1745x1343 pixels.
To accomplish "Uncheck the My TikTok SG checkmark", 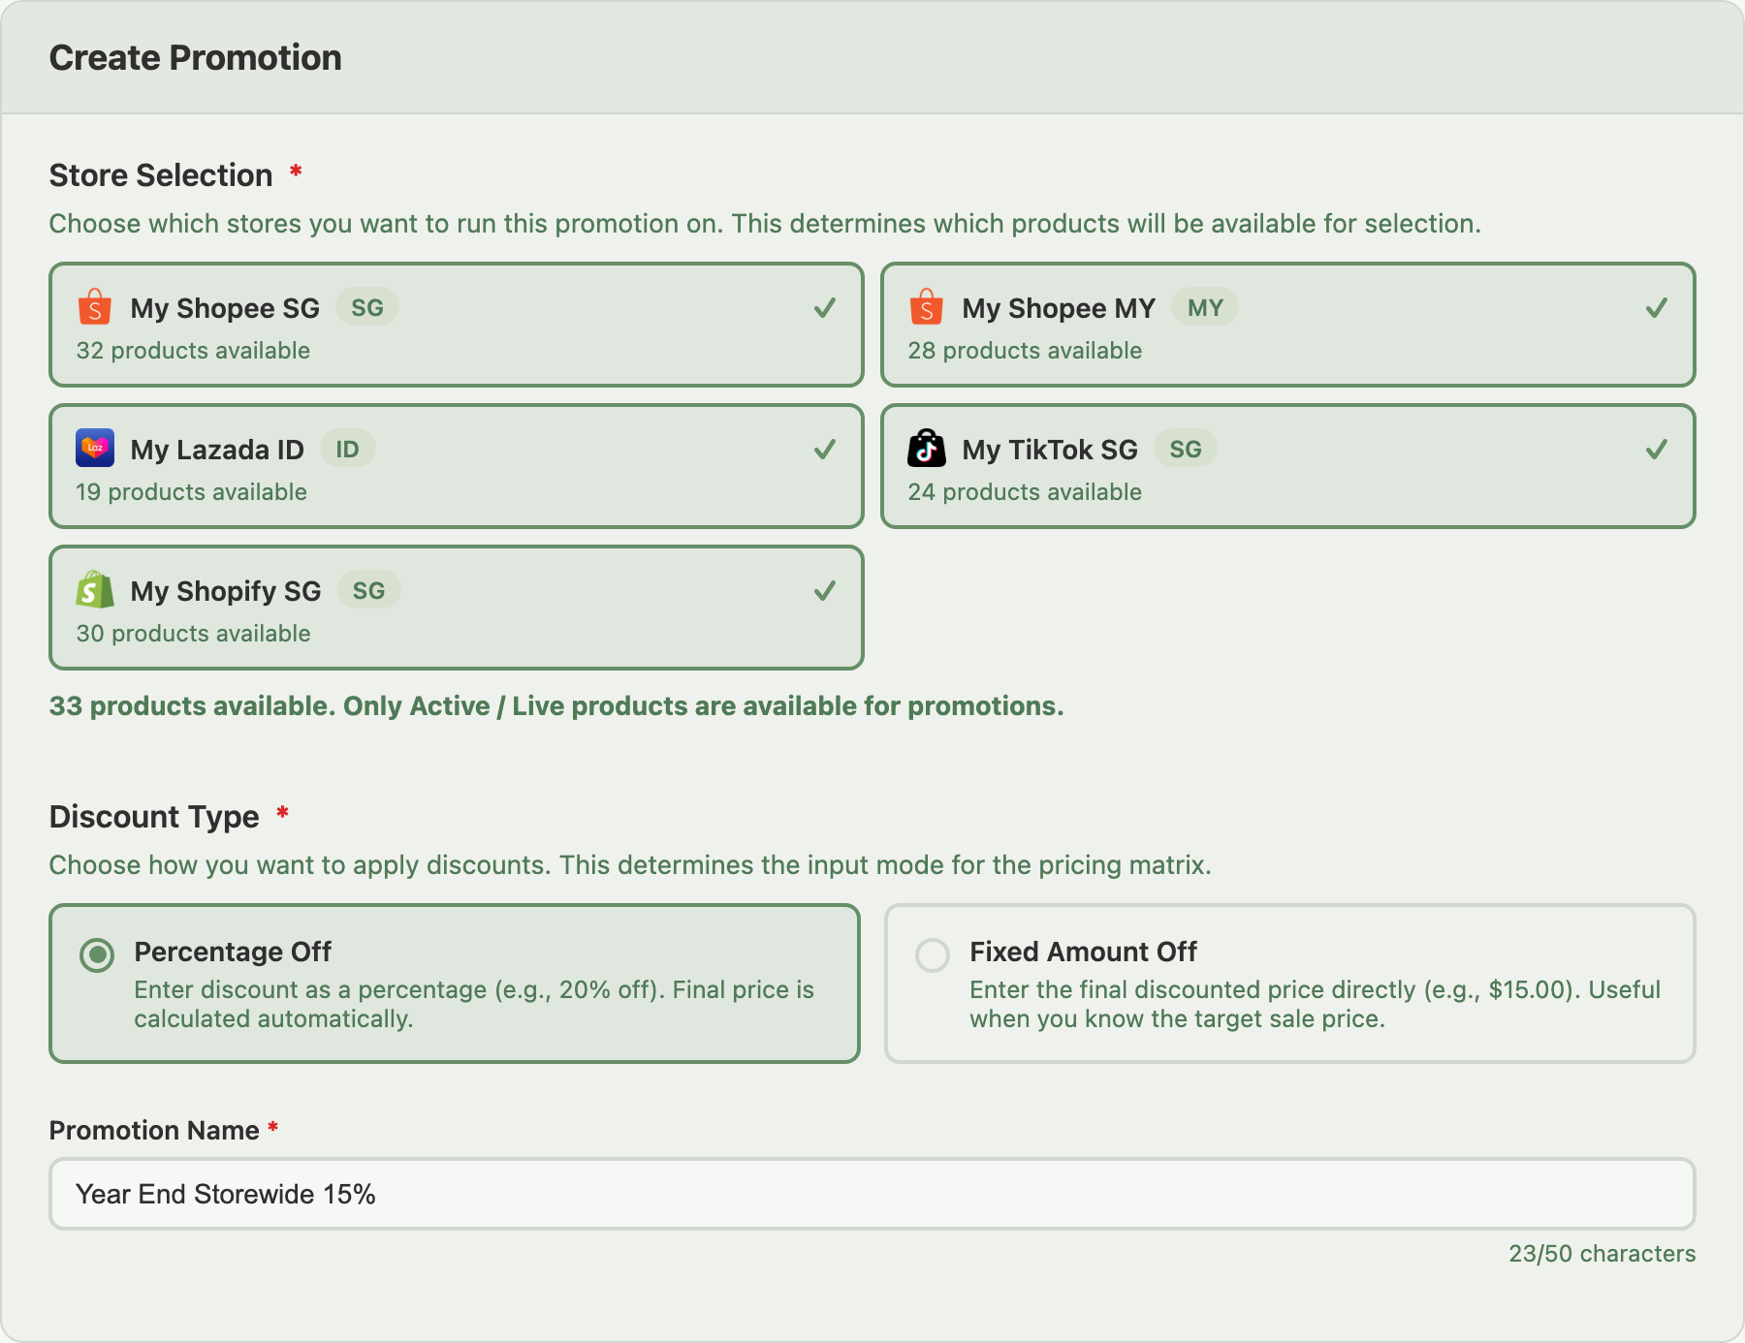I will coord(1657,450).
